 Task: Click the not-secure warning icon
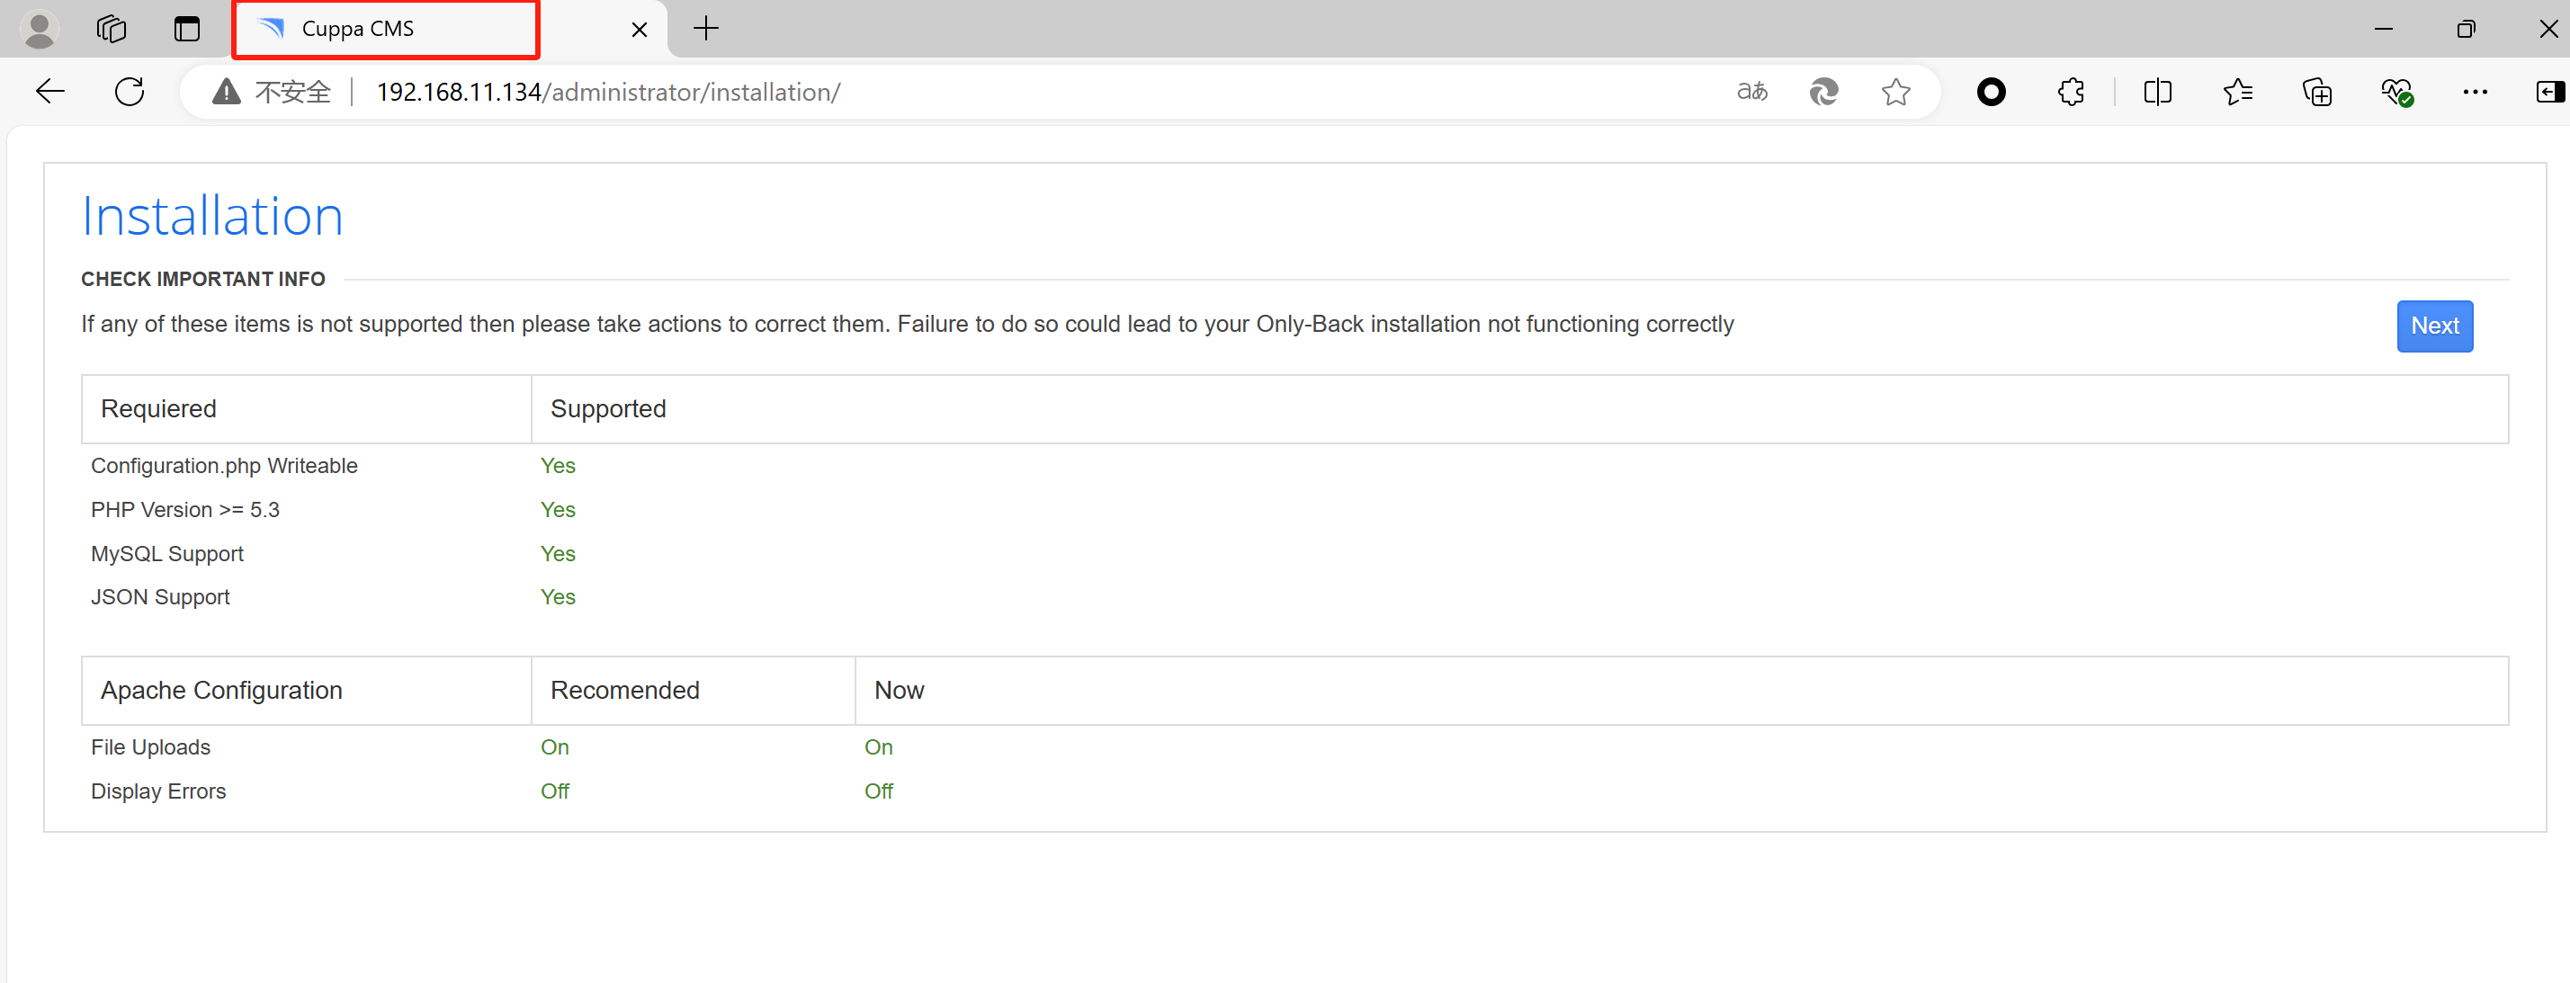coord(227,92)
